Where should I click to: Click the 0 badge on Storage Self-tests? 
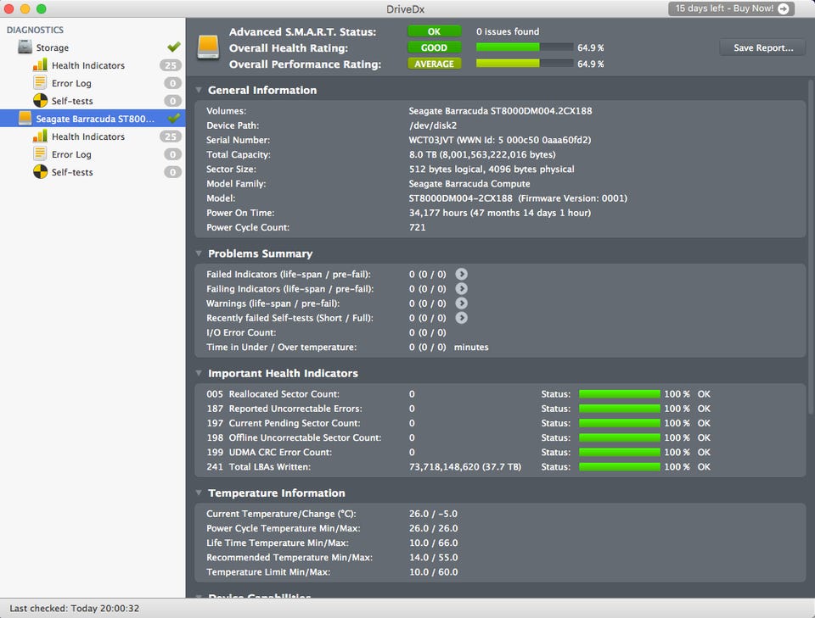(x=172, y=101)
